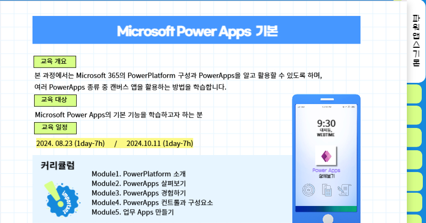
Task: Select the 교육 대상 label
Action: [x=55, y=100]
